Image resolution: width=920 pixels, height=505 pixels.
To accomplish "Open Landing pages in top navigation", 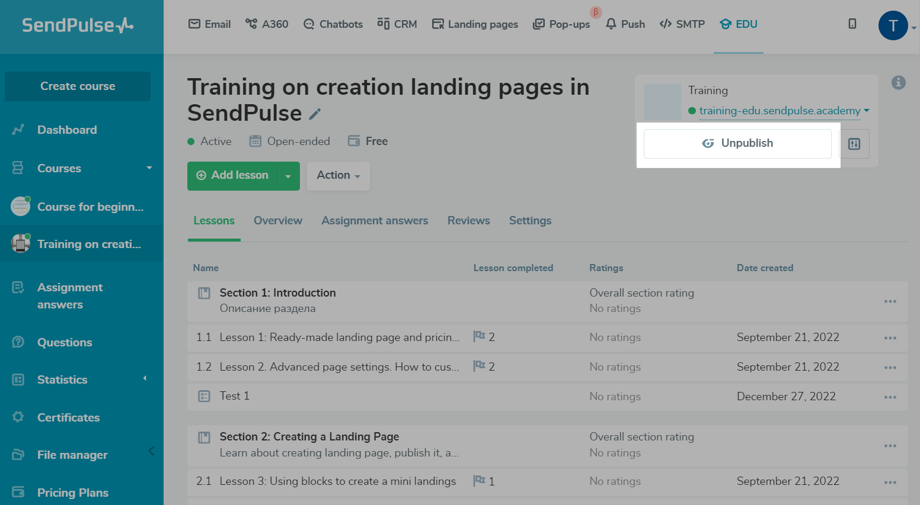I will tap(475, 24).
